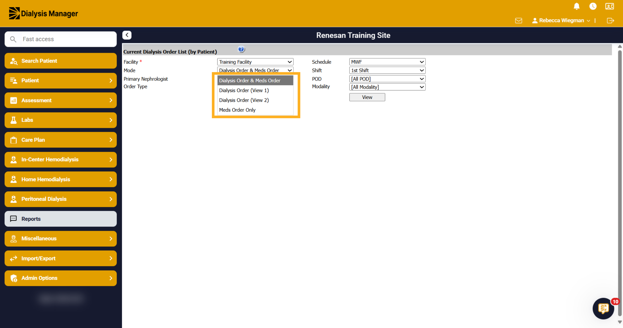Select Meds Order Only option
623x328 pixels.
click(x=255, y=110)
